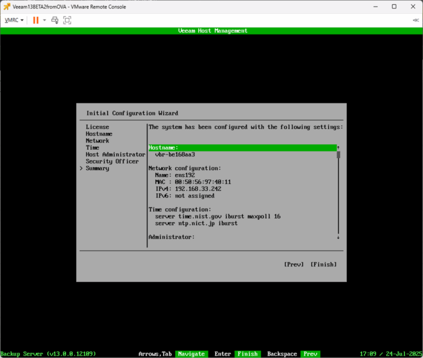Click the Navigate hint in the bottom bar

click(192, 354)
